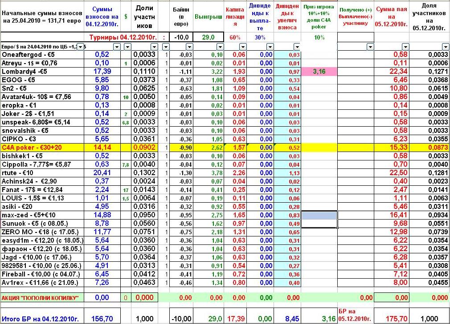Select the max-zed - €5+€10 name cell
This screenshot has height=324, width=450.
click(x=42, y=215)
